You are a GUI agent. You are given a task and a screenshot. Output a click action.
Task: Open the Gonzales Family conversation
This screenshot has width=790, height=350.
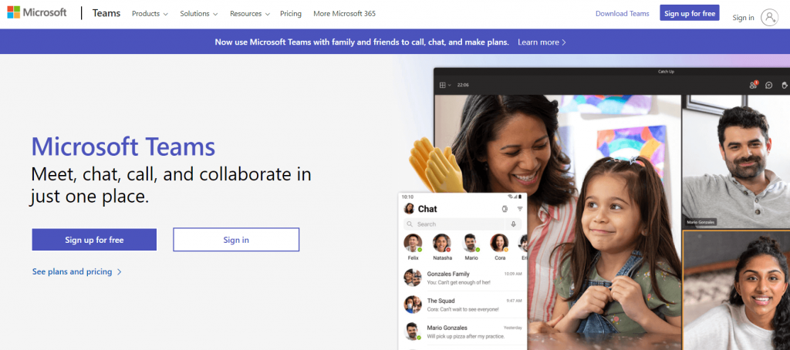tap(463, 278)
